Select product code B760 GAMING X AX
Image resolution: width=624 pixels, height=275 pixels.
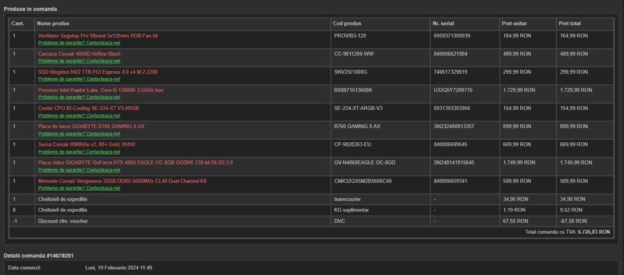[x=357, y=126]
